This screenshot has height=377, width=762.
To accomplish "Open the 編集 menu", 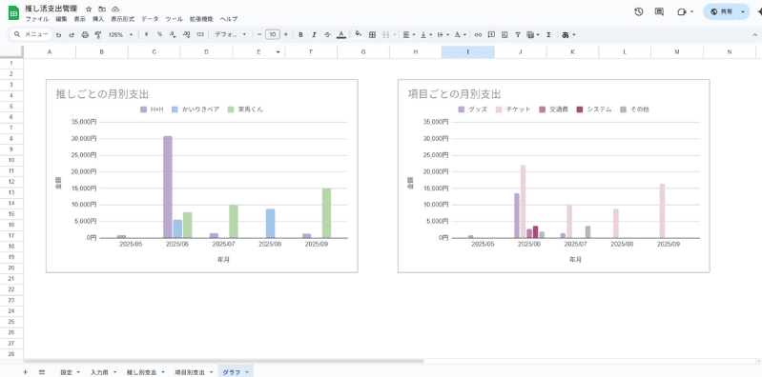I will (61, 19).
